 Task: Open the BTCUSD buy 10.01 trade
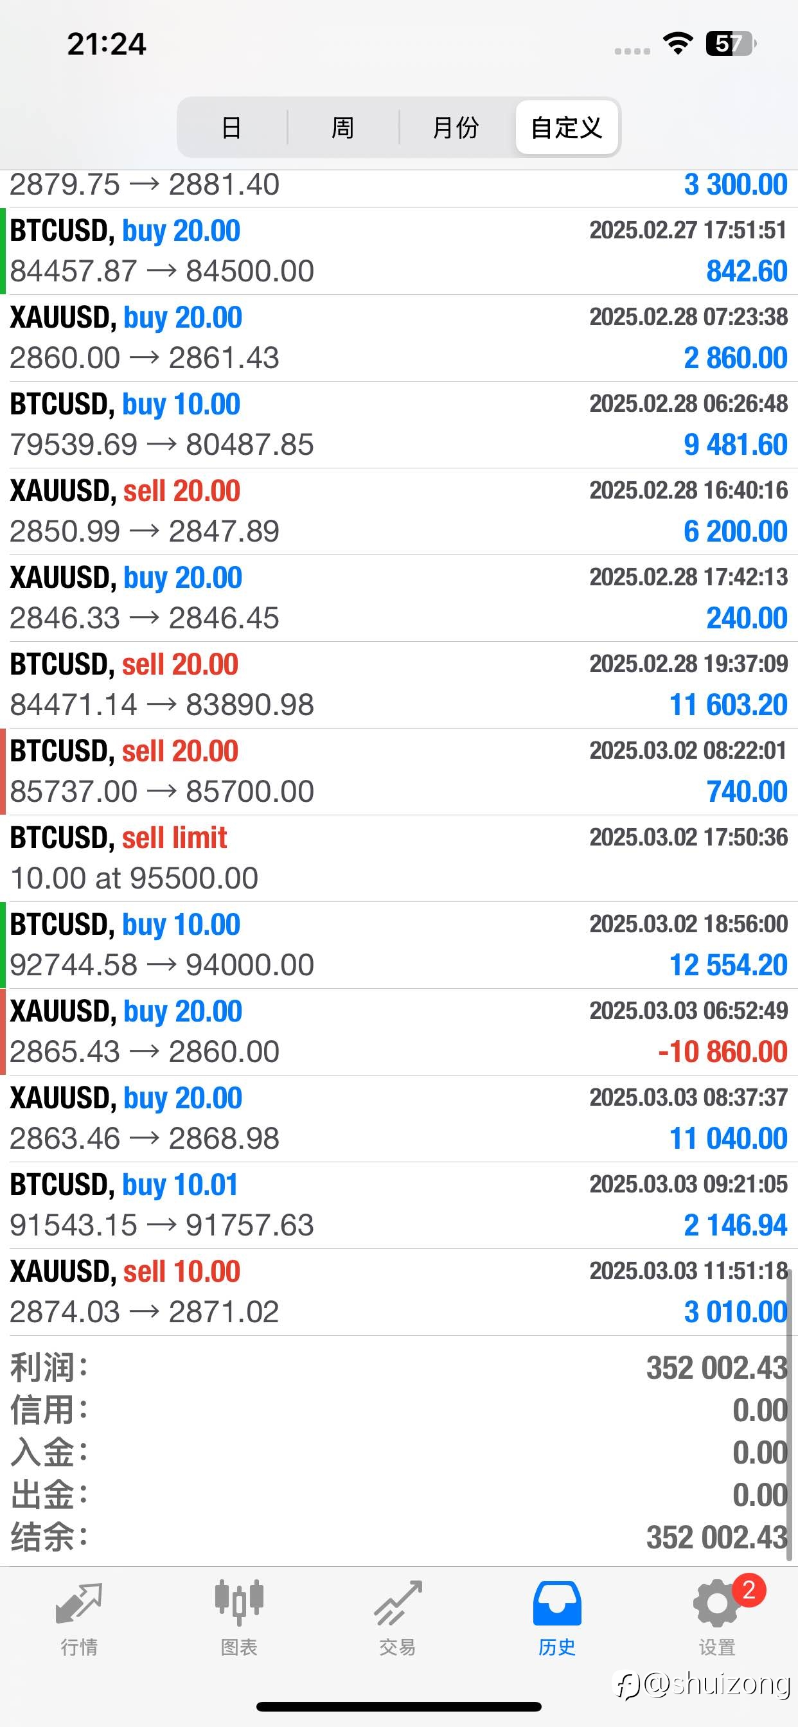399,1205
